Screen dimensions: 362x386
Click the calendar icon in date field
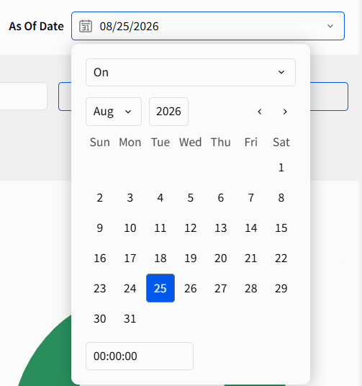(x=86, y=26)
